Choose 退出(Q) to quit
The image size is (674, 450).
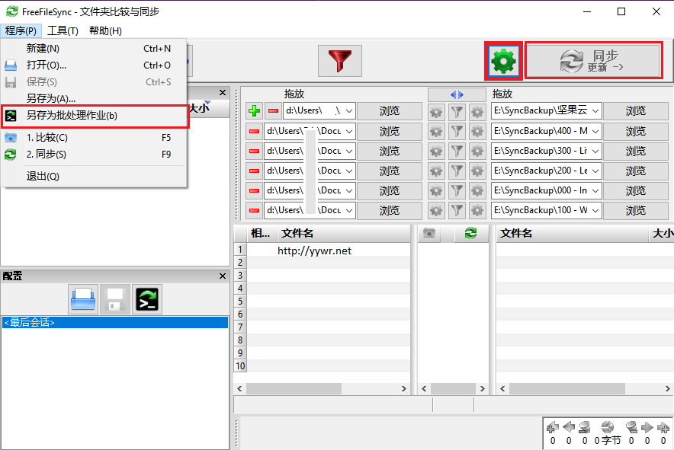pyautogui.click(x=94, y=176)
